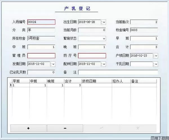
Task: Open the 发情日期 date dropdown arrow
Action: (53, 64)
